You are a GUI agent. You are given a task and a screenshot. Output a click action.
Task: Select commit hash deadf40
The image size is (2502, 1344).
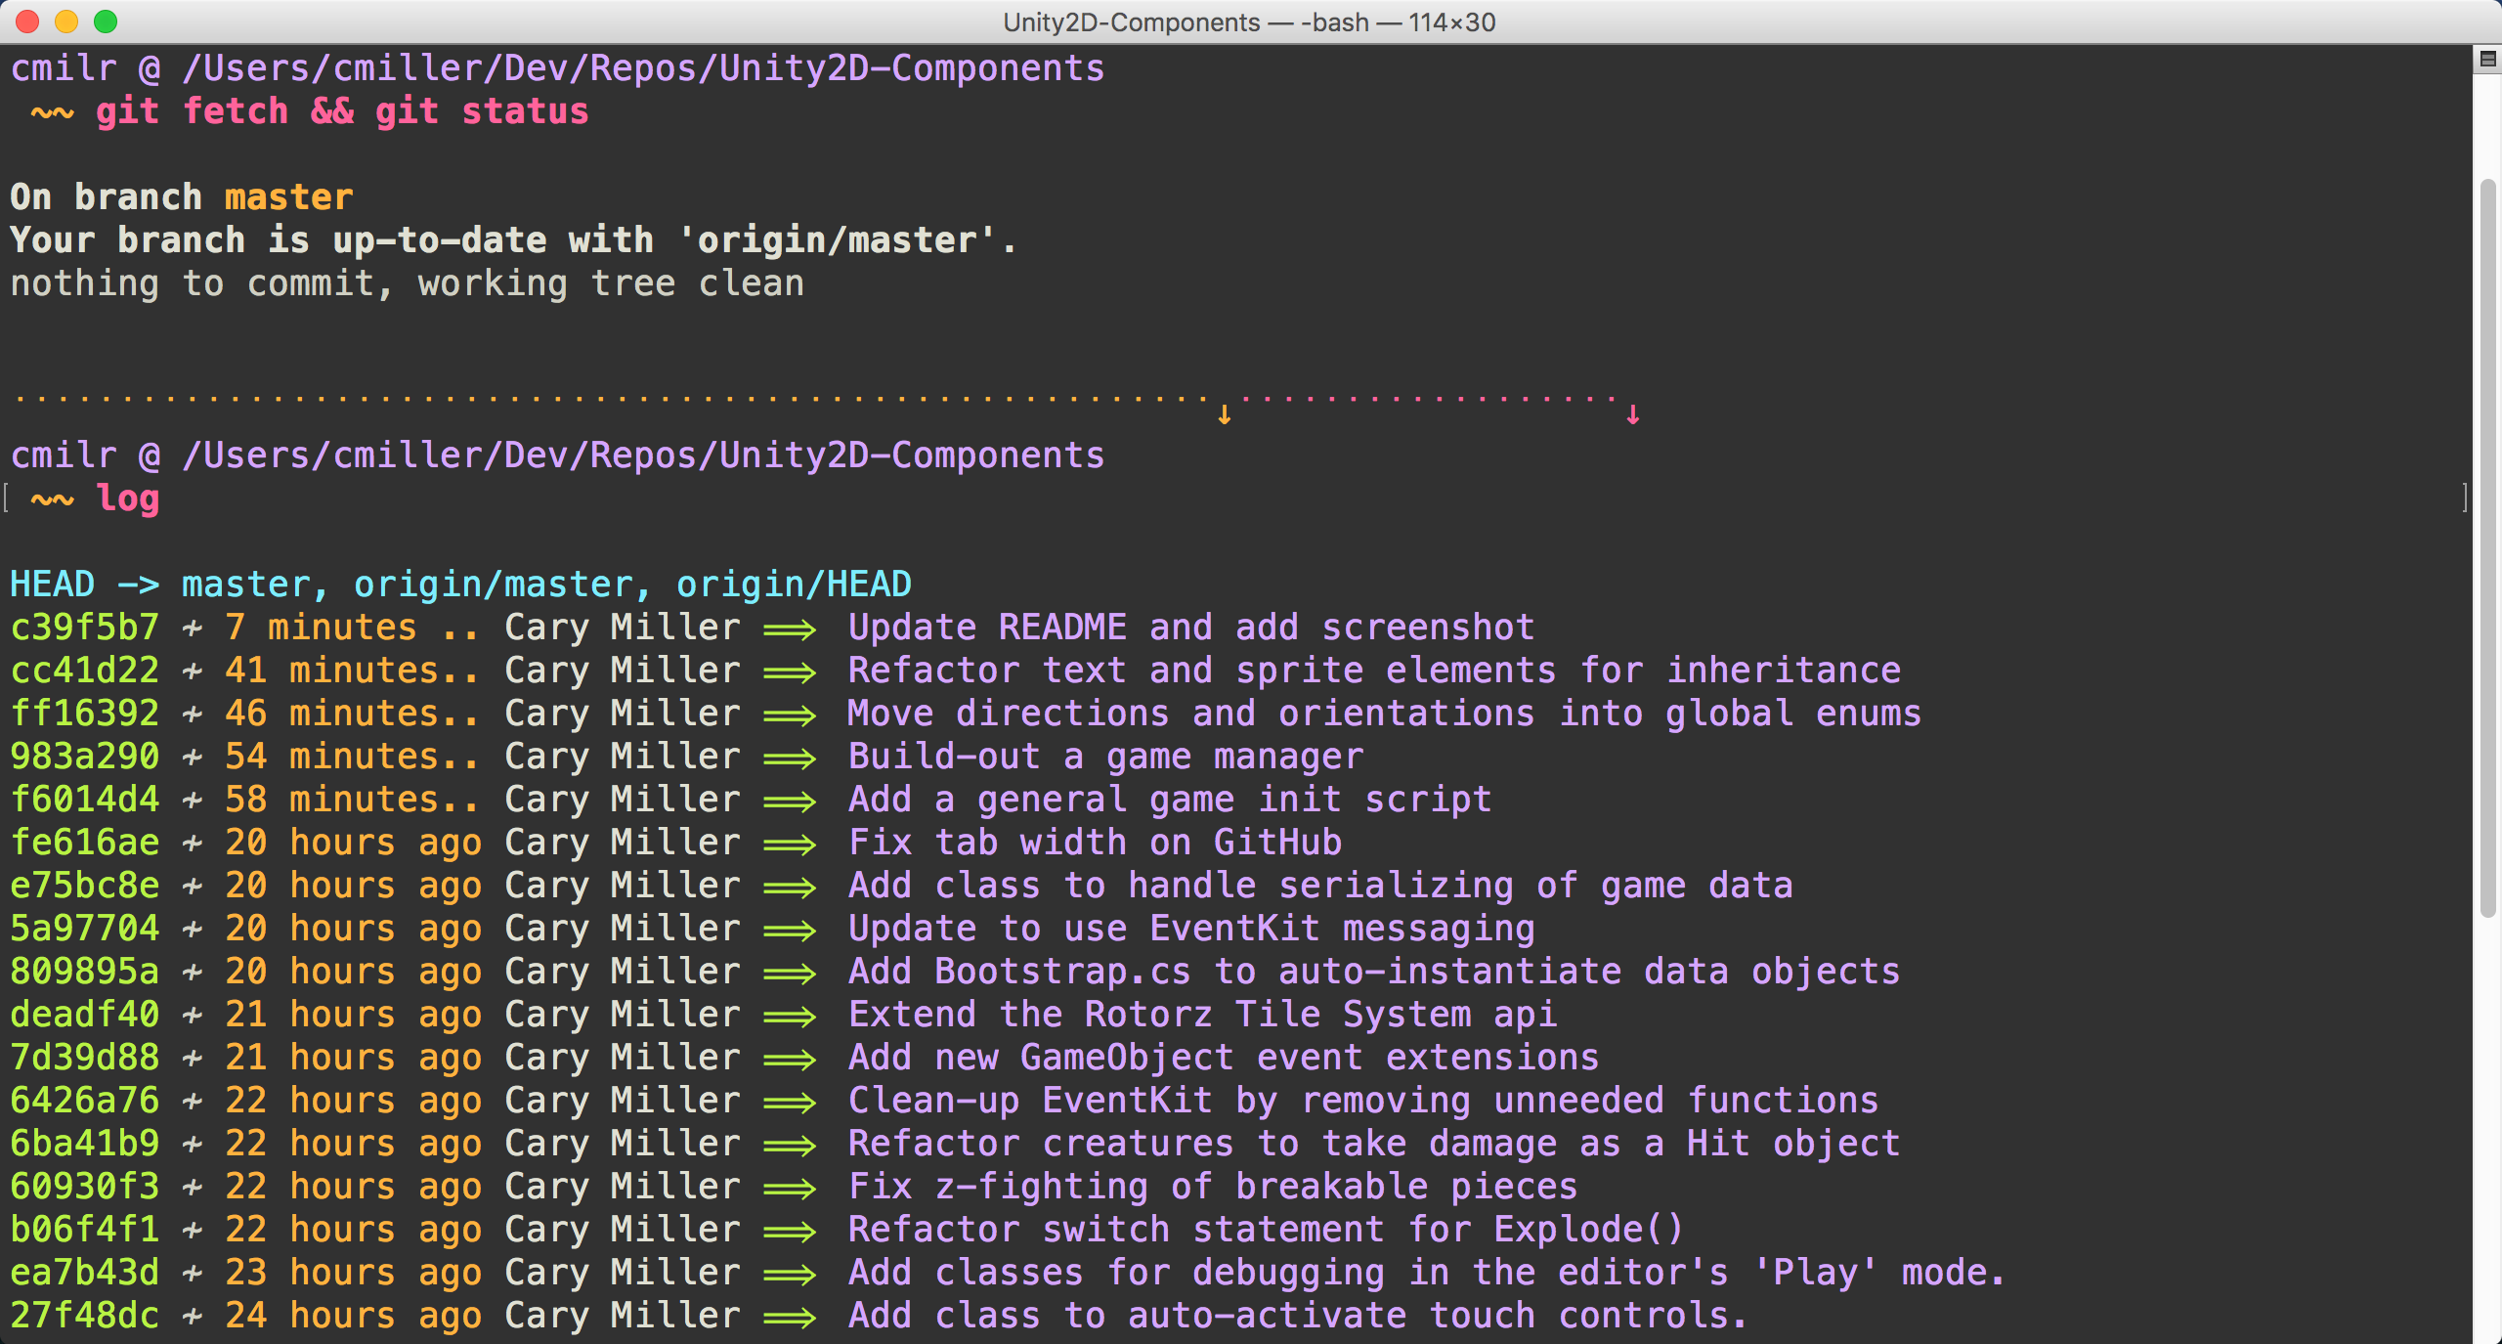coord(84,1015)
